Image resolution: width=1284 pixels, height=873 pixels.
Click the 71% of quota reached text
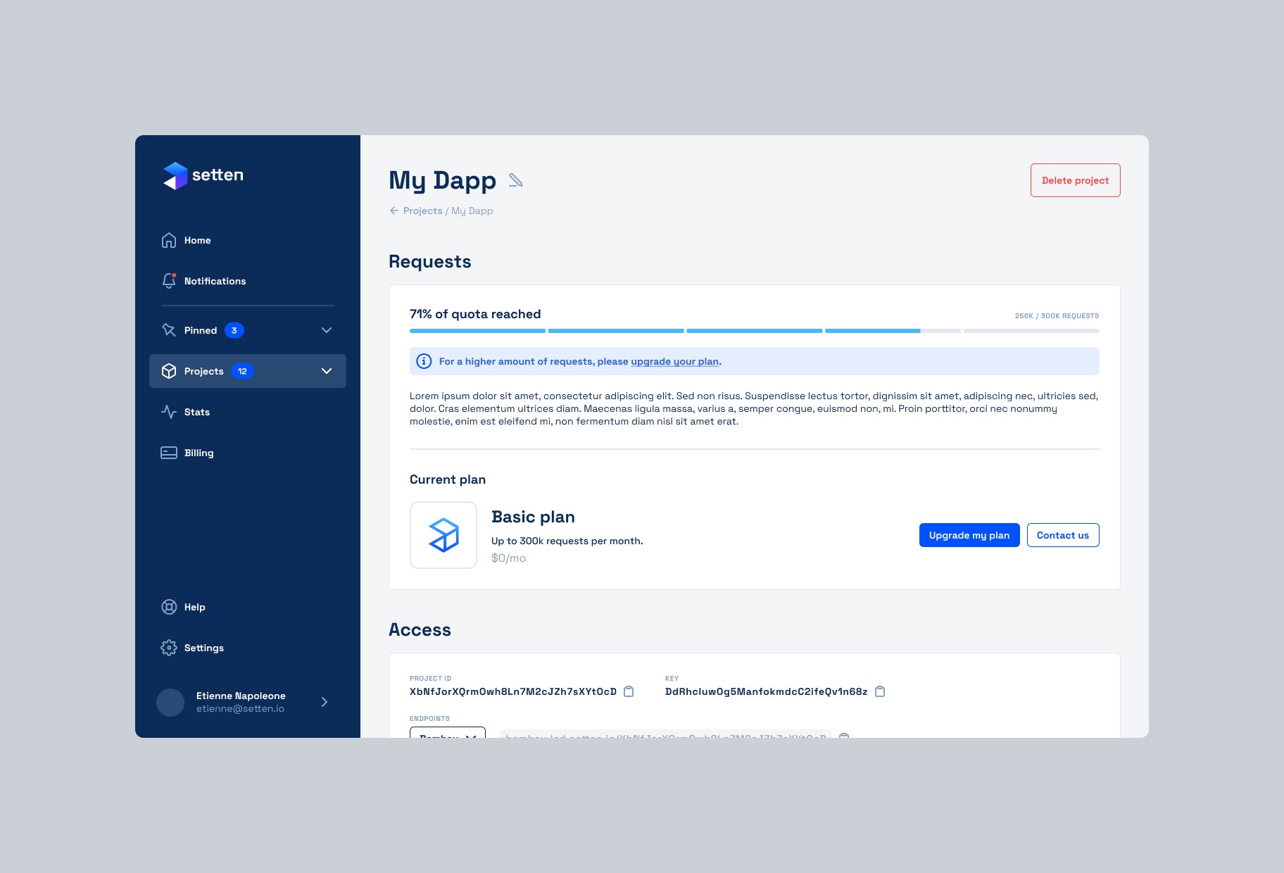coord(475,314)
